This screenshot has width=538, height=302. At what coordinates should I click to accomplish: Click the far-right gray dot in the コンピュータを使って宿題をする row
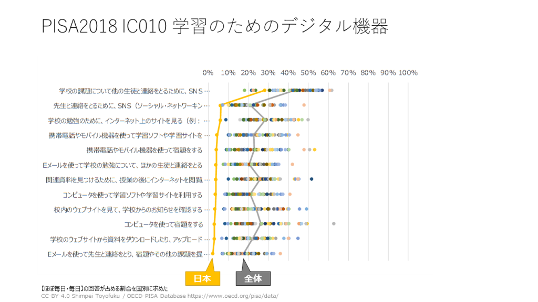(x=334, y=224)
